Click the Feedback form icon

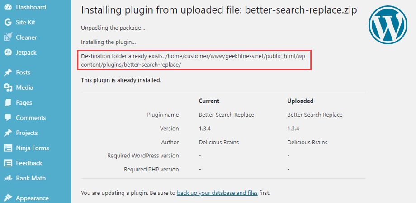8,163
